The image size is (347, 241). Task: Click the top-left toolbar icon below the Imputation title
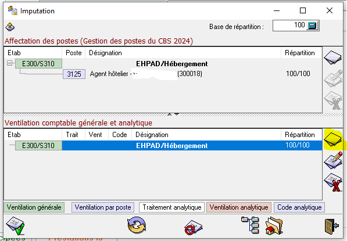pos(10,27)
